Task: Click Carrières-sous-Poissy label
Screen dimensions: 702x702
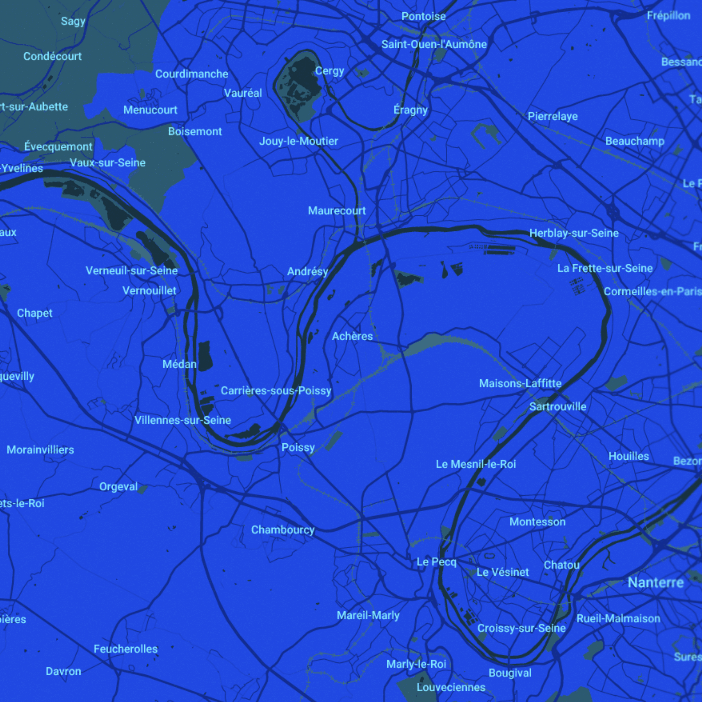Action: pyautogui.click(x=276, y=391)
